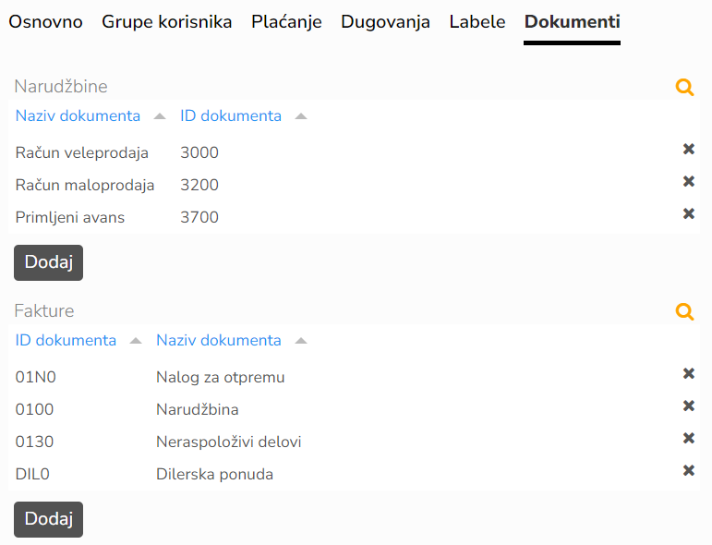The width and height of the screenshot is (712, 545).
Task: Remove Račun veleprodaja row
Action: (x=688, y=149)
